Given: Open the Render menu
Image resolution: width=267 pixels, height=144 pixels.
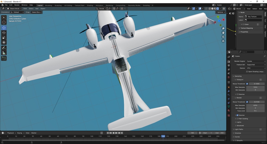Looking at the screenshot, I should pos(17,5).
